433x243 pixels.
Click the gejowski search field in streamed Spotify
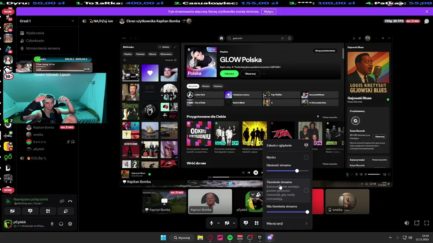[x=256, y=38]
